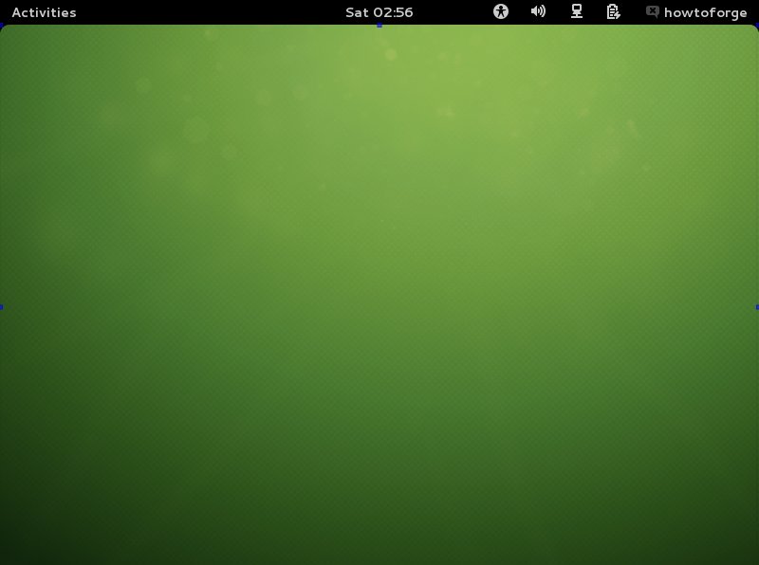
Task: Open the Activities overview
Action: [44, 12]
